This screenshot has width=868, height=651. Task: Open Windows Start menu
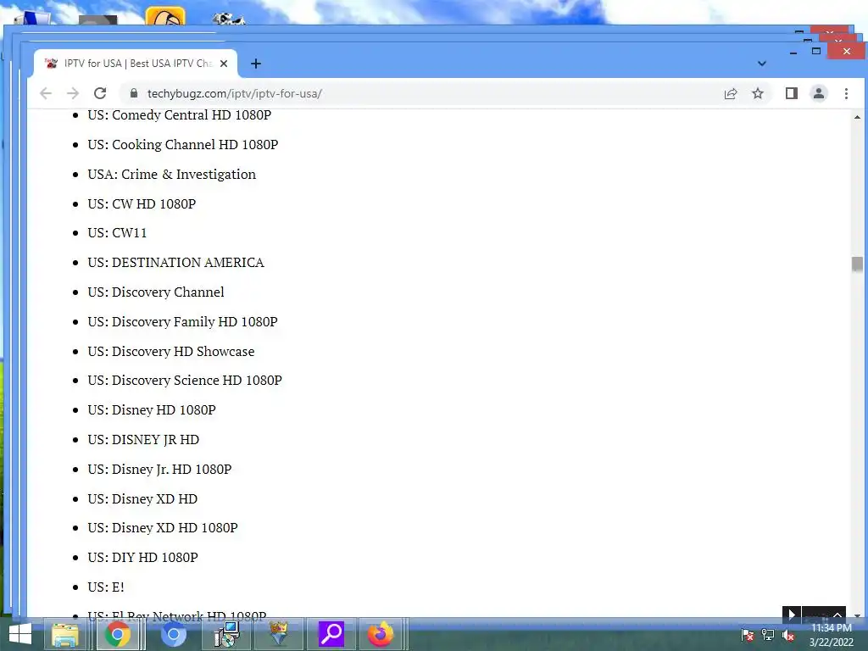point(20,634)
